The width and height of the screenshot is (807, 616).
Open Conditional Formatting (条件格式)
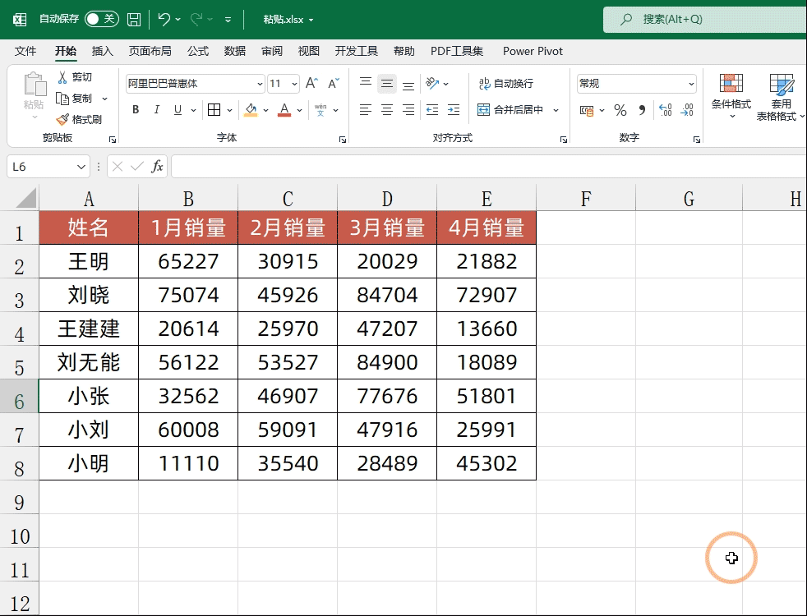pyautogui.click(x=731, y=92)
